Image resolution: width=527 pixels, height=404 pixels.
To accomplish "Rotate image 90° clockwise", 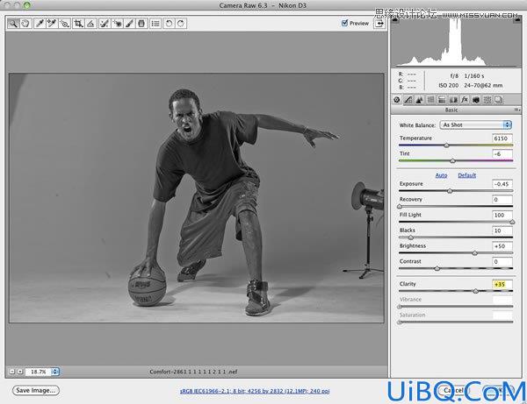I will (181, 24).
